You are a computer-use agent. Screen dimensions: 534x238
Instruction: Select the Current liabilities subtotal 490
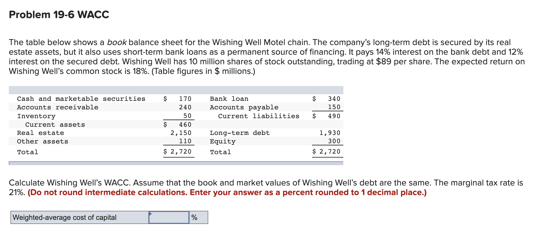[x=335, y=116]
